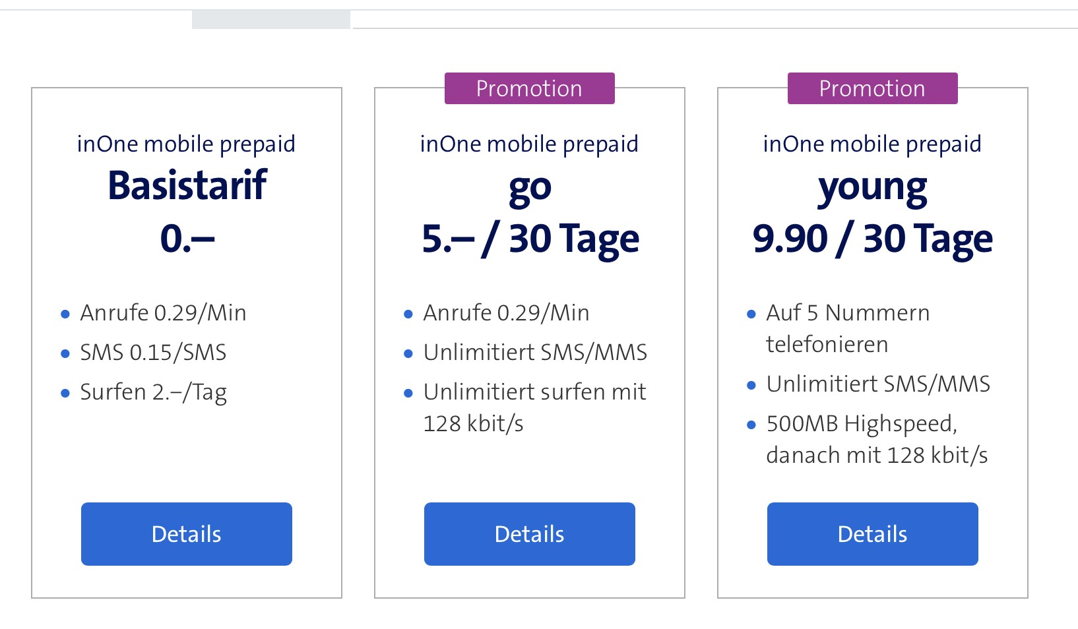
Task: Open Details for the young plan
Action: point(872,534)
